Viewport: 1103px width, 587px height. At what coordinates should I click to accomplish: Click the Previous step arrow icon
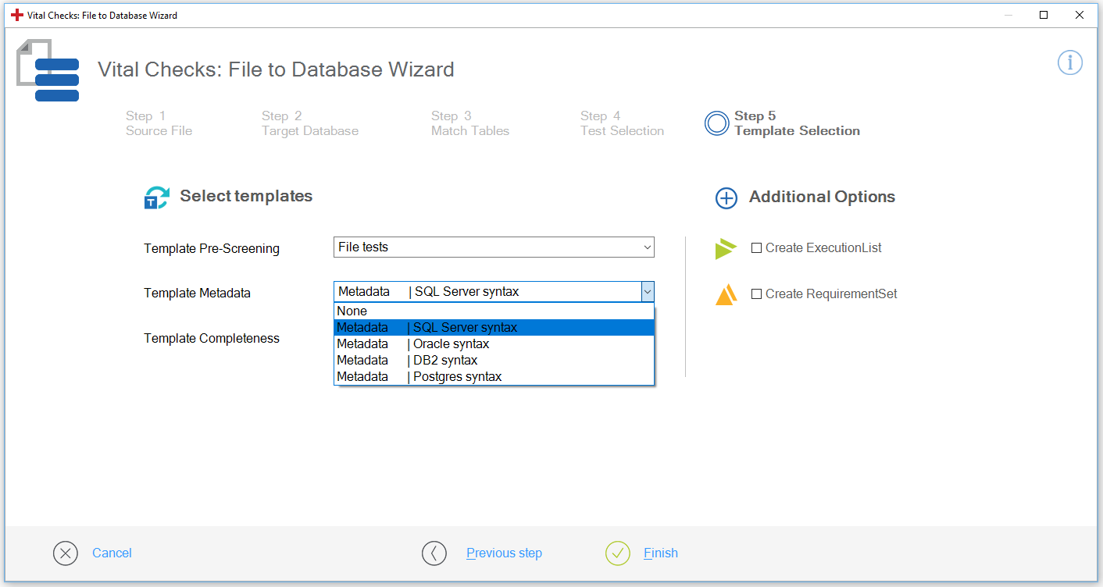434,553
